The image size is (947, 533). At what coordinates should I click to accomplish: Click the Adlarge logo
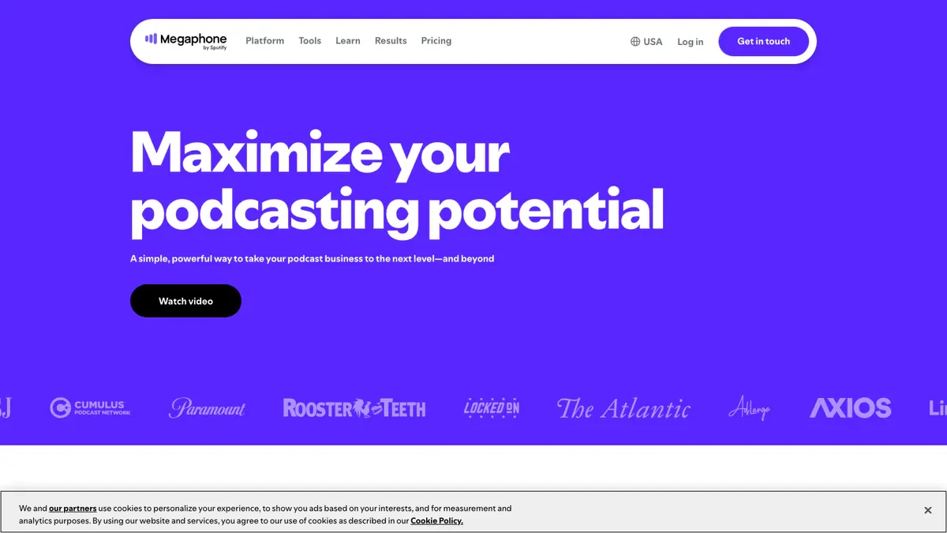749,407
